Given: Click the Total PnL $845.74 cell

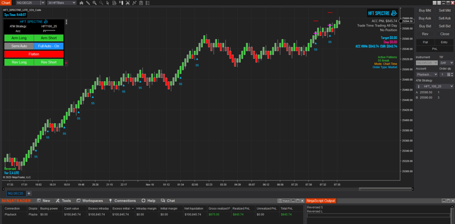Looking at the screenshot, I should [291, 214].
